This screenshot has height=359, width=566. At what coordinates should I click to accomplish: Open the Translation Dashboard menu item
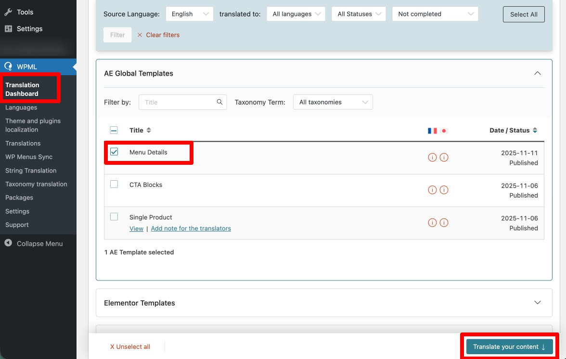tap(22, 89)
